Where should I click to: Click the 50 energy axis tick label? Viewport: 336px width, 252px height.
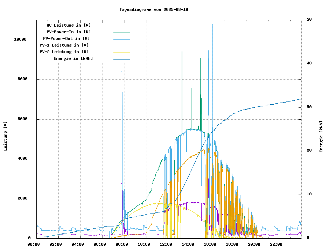coord(309,20)
